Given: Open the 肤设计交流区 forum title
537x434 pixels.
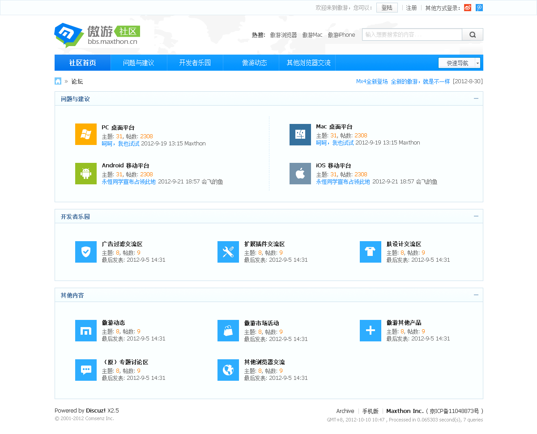Looking at the screenshot, I should click(404, 244).
